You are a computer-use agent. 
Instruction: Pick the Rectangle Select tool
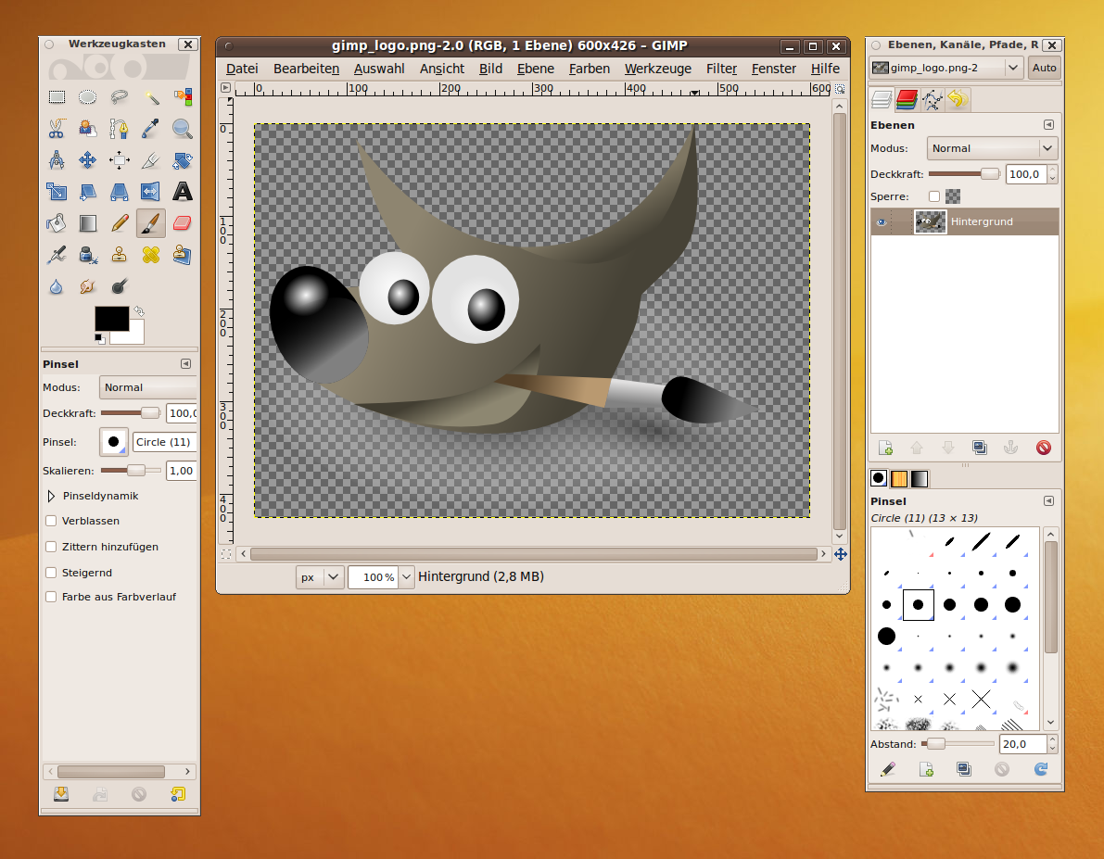coord(57,97)
